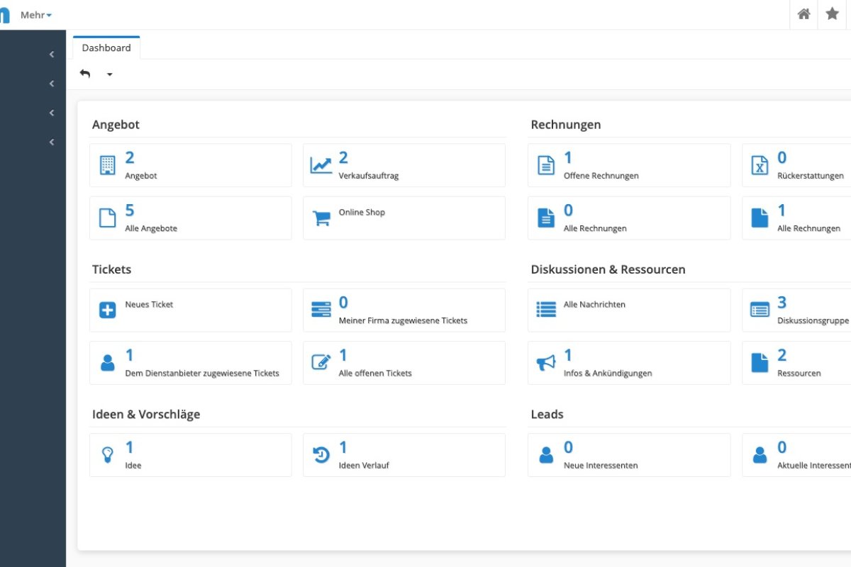851x567 pixels.
Task: Open the Mehr dropdown menu
Action: click(x=35, y=15)
